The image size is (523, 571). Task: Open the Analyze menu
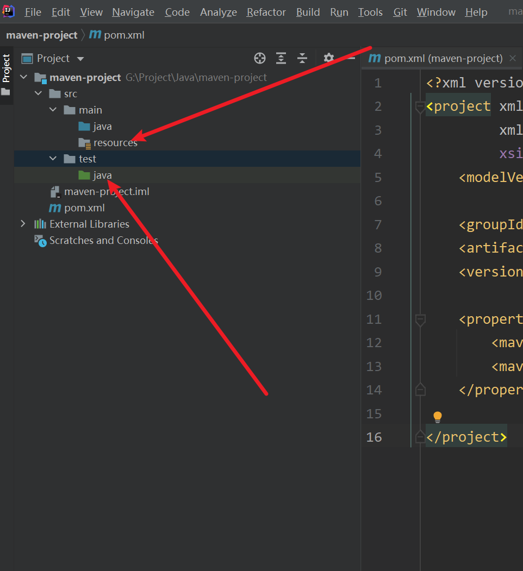click(x=219, y=12)
